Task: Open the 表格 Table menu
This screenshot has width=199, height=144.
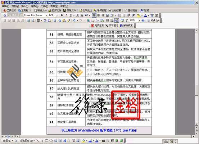Action: pos(54,6)
